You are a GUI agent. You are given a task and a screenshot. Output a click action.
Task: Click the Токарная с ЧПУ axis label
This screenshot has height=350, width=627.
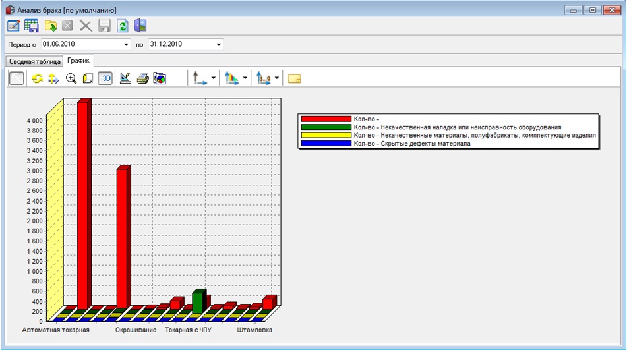189,330
